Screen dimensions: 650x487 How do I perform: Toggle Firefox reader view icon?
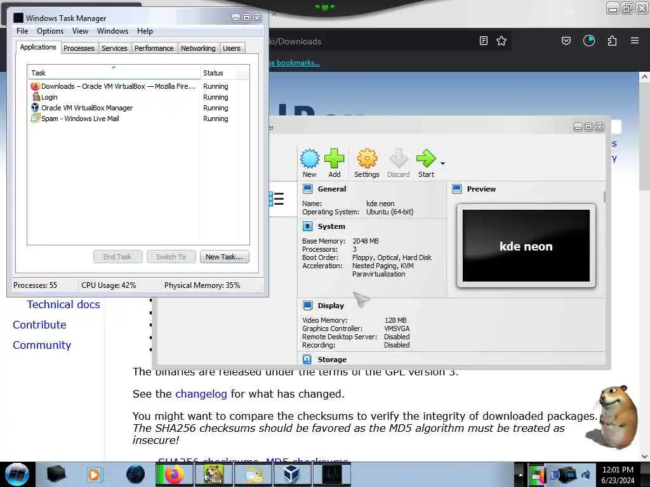click(x=483, y=41)
